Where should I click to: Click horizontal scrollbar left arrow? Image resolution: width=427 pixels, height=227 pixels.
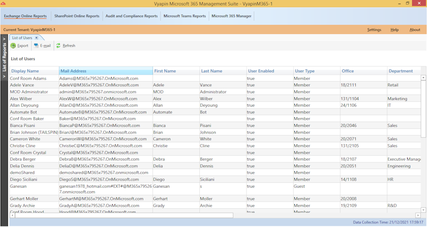13,215
